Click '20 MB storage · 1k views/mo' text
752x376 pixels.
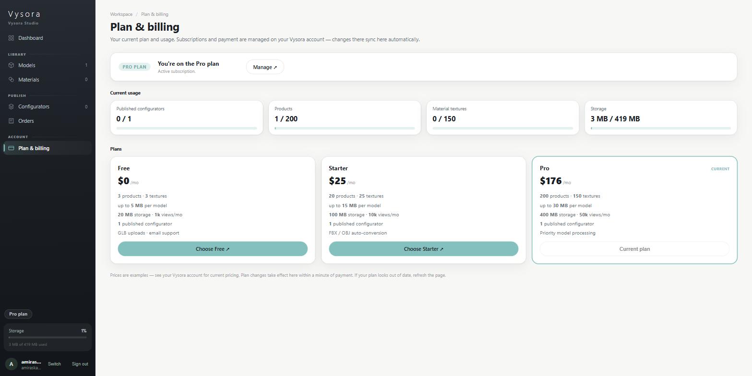click(x=150, y=215)
